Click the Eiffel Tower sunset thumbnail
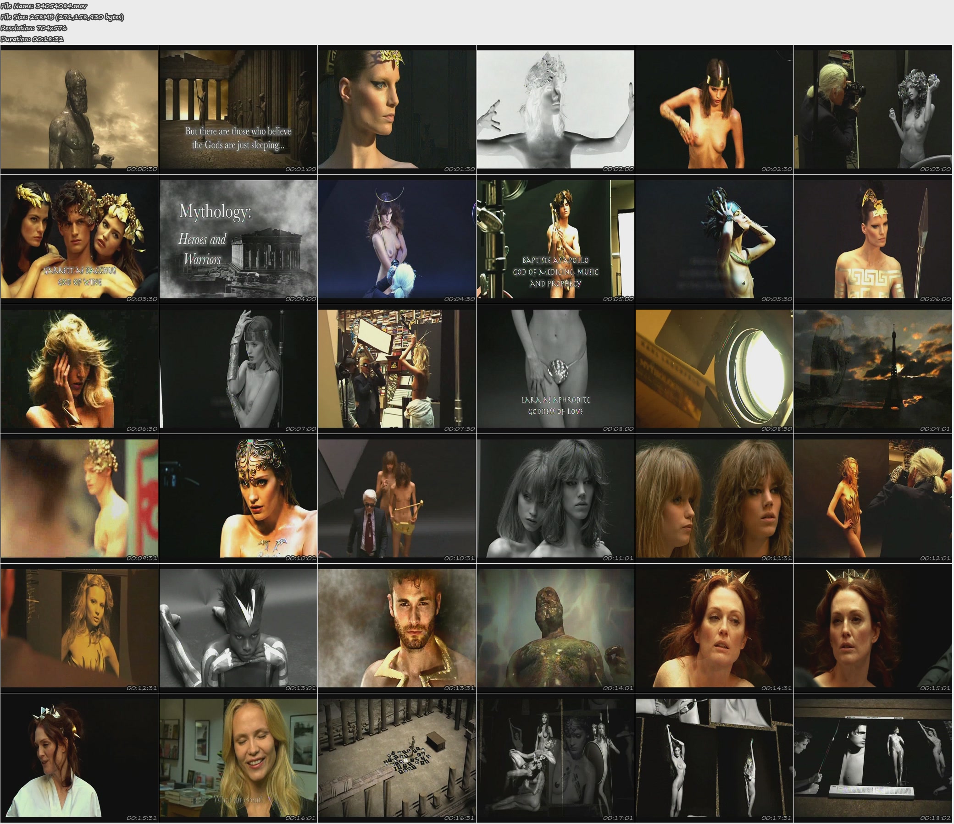This screenshot has width=954, height=824. point(872,369)
